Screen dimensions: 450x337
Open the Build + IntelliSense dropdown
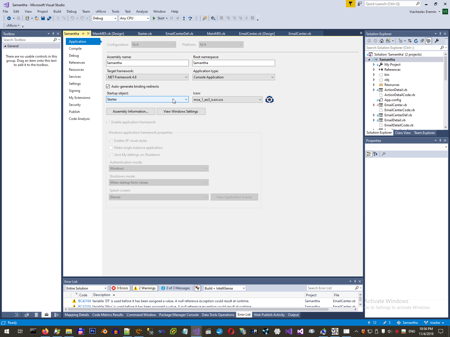coord(225,288)
